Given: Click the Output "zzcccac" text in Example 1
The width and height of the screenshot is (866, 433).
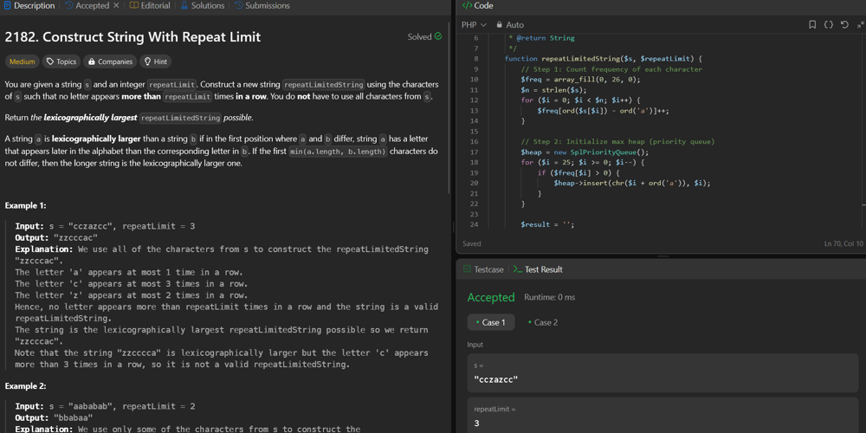Looking at the screenshot, I should pos(56,237).
